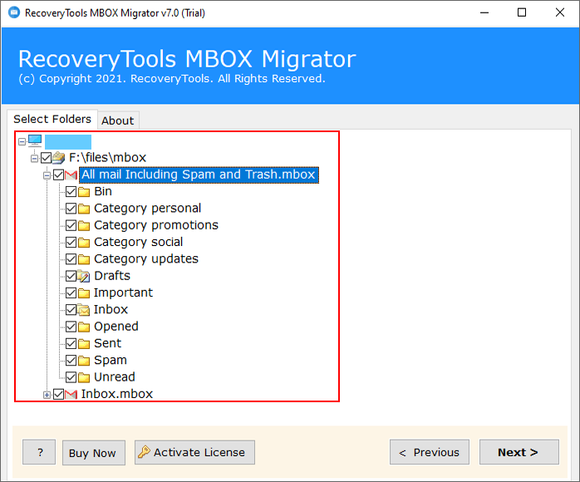
Task: Select the Important label
Action: pyautogui.click(x=123, y=293)
